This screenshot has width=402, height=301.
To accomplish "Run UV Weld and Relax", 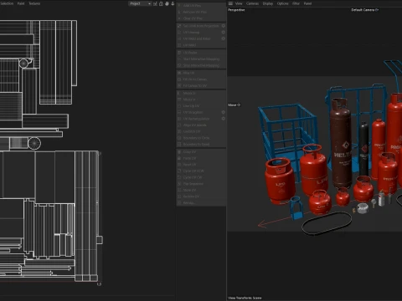I will point(198,38).
